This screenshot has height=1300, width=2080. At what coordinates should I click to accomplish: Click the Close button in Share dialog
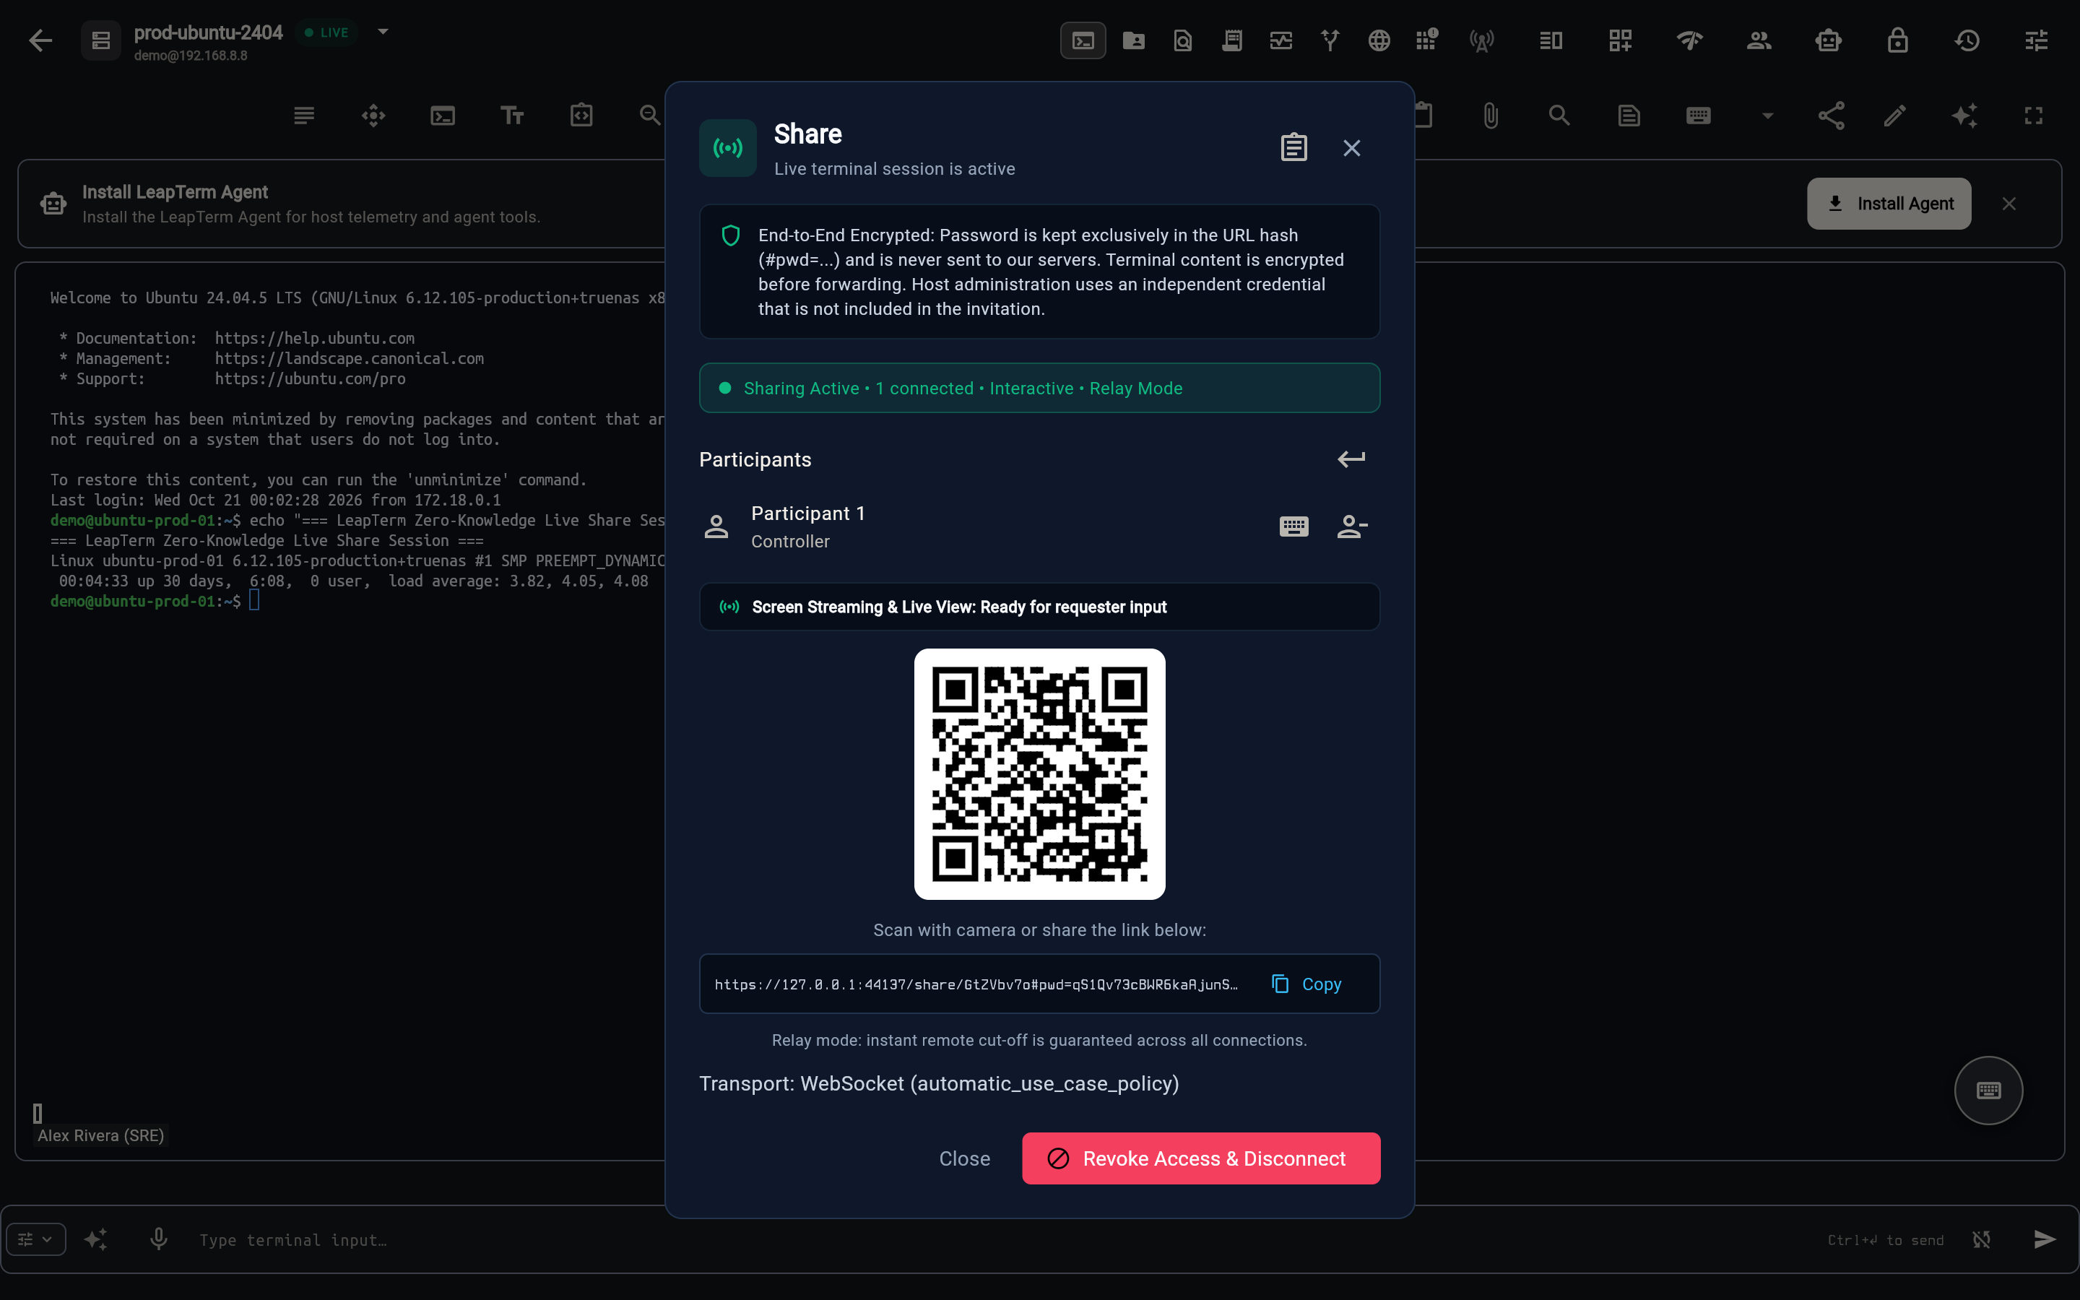pyautogui.click(x=964, y=1158)
